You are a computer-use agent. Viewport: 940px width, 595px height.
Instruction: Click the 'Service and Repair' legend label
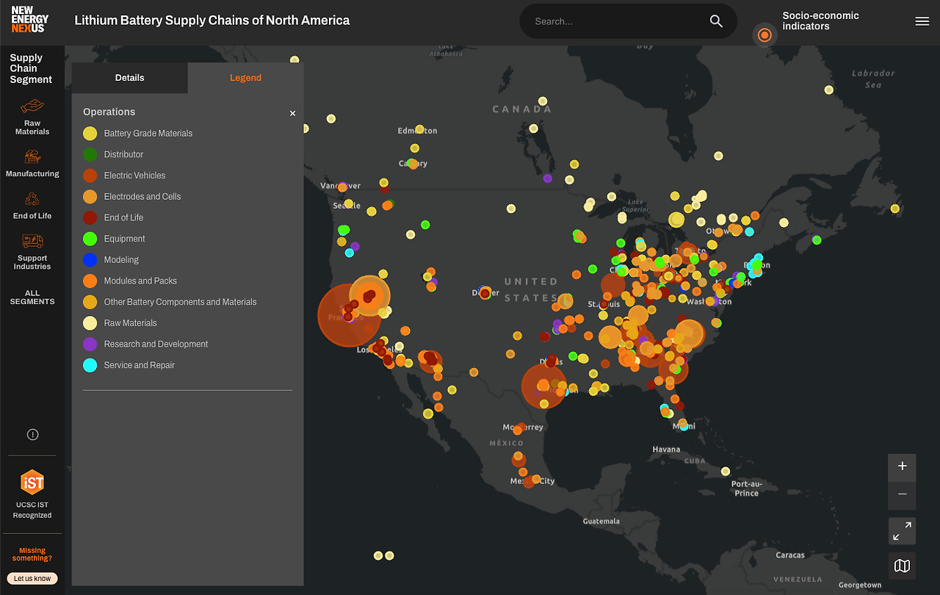click(140, 365)
